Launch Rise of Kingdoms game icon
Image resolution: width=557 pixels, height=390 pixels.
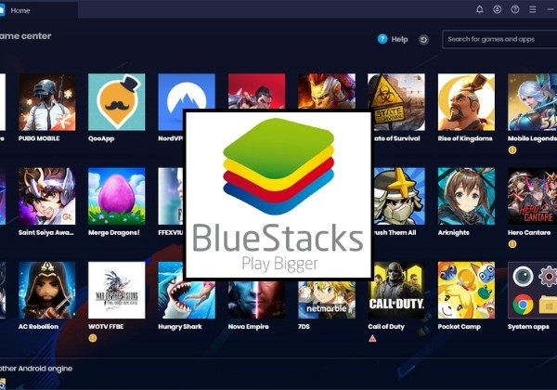(x=466, y=102)
